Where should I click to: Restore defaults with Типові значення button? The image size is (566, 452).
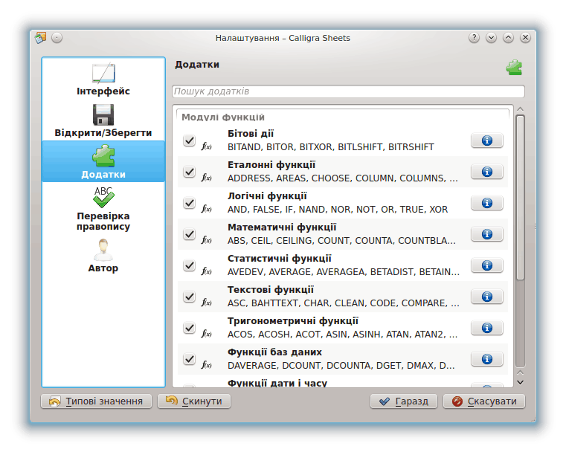pos(96,401)
